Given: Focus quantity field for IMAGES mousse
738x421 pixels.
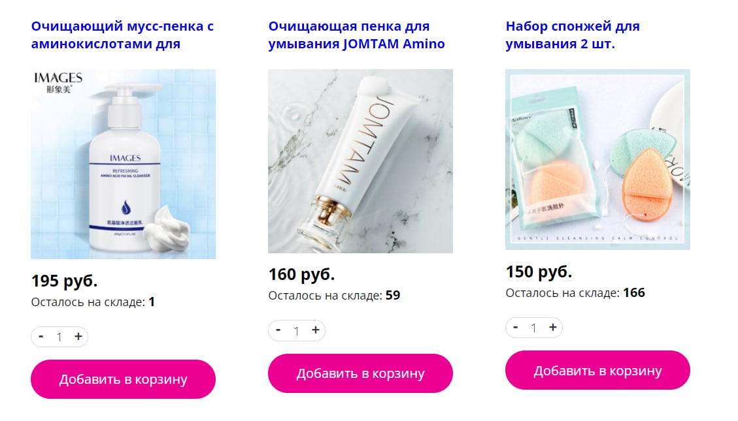Looking at the screenshot, I should (59, 337).
